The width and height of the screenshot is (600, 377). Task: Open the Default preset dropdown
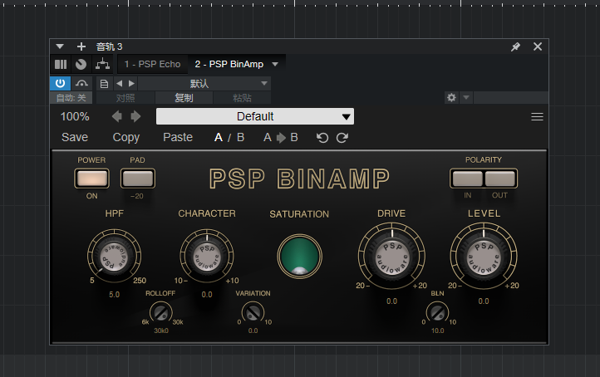tap(255, 117)
